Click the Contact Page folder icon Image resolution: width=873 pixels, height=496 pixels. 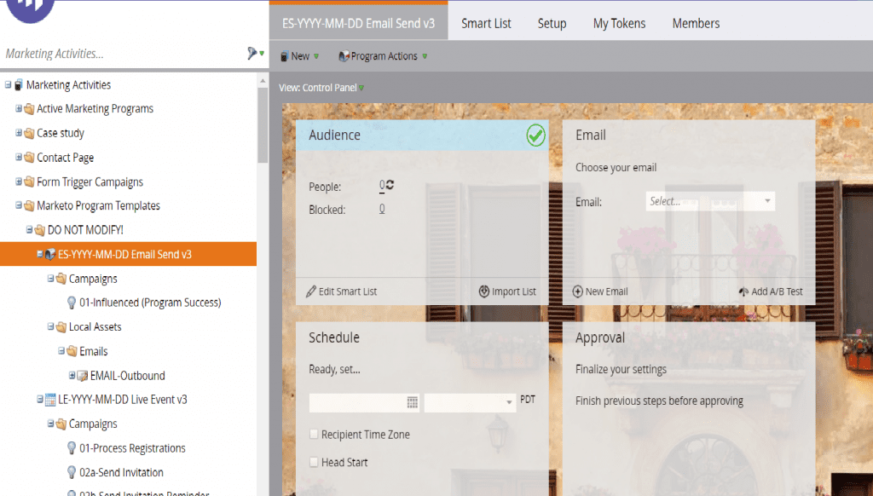30,158
